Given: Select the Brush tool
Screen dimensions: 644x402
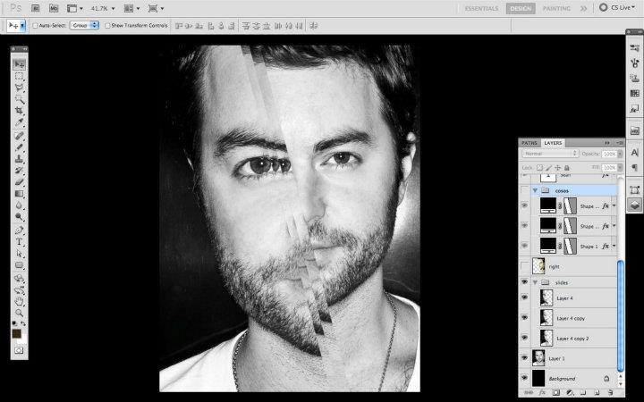Looking at the screenshot, I should pyautogui.click(x=19, y=147).
